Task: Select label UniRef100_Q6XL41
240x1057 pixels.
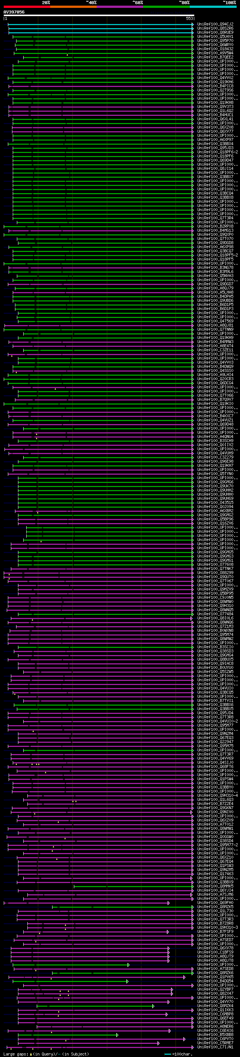Action: pos(215,119)
